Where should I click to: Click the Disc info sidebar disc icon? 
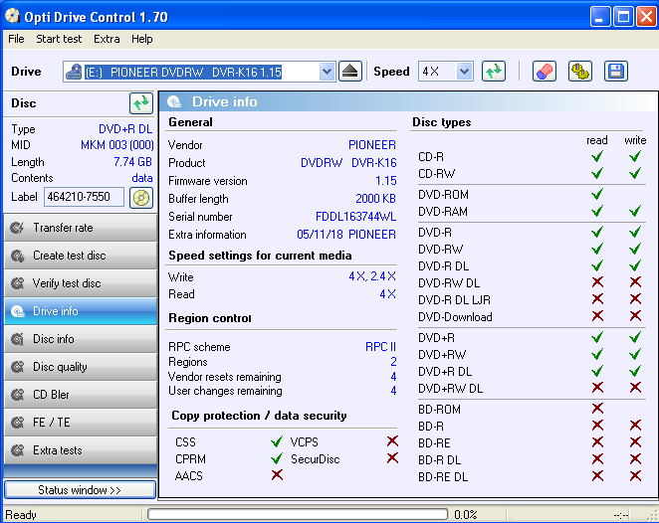[17, 339]
